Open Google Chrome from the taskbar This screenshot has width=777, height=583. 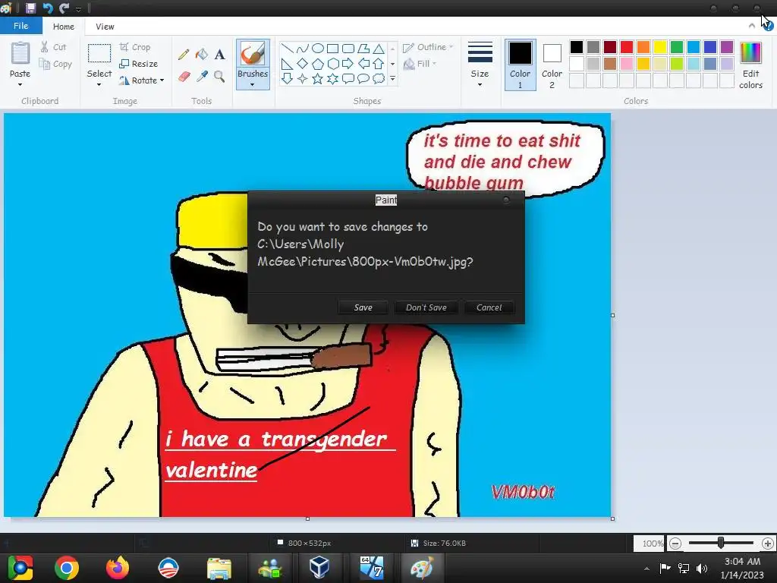67,568
